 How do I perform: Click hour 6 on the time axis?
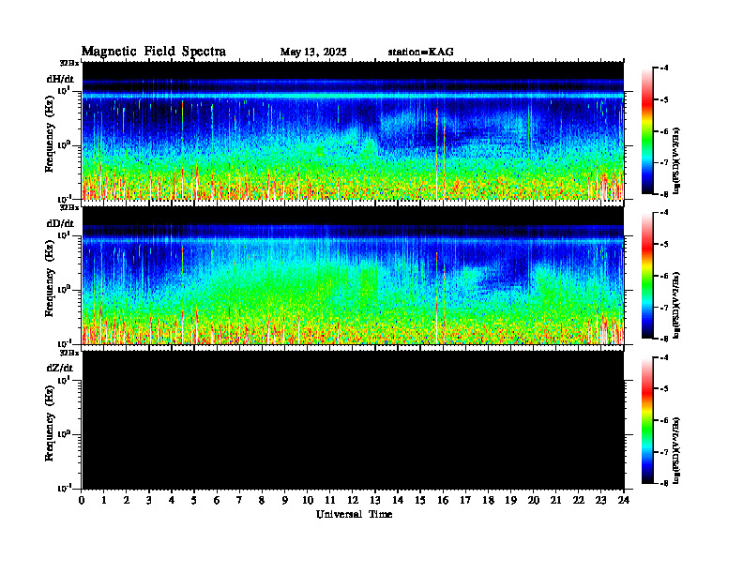217,500
